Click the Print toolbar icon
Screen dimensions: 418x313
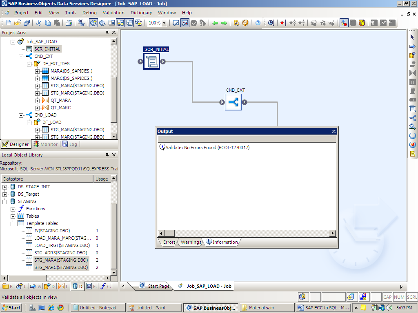(x=69, y=23)
